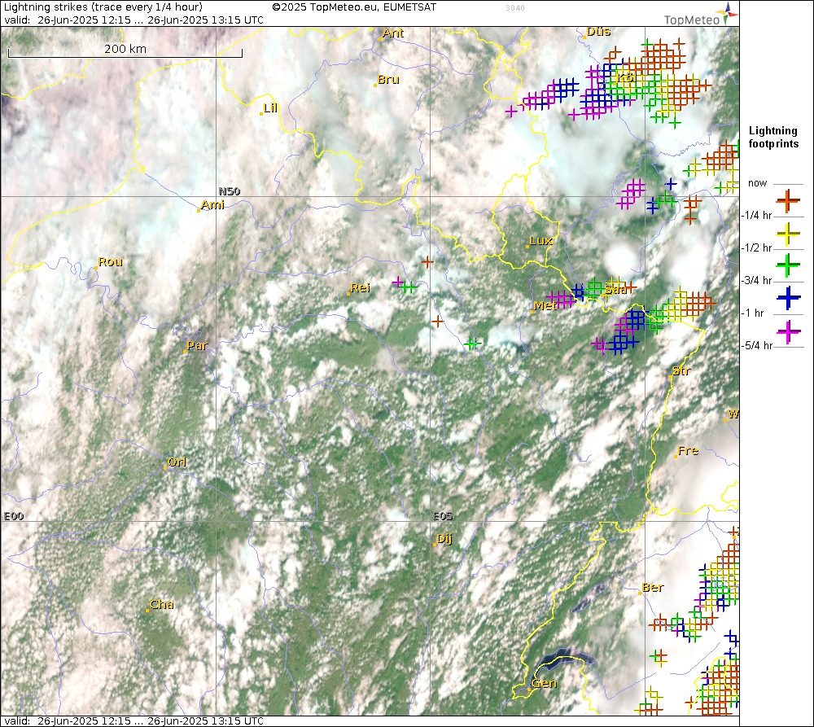Click the lone green lightning cross southeast of Rei

[x=470, y=344]
